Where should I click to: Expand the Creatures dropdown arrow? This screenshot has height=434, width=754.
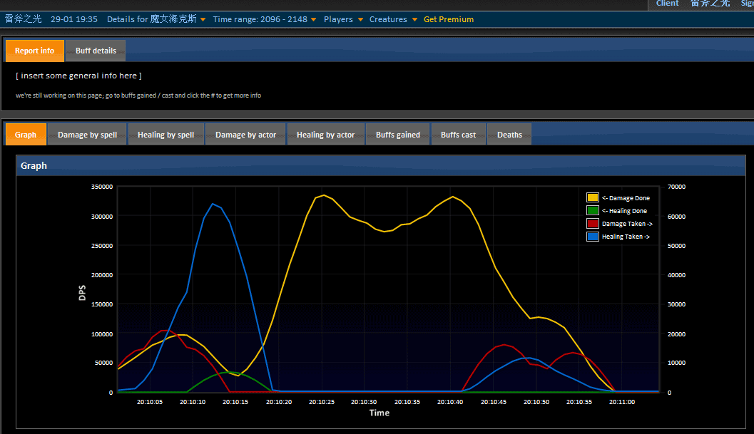point(414,20)
